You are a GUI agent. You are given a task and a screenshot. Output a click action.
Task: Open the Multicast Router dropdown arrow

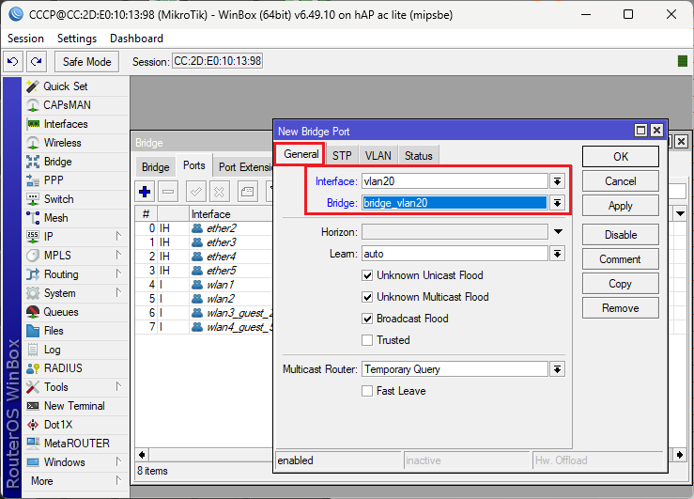point(557,369)
